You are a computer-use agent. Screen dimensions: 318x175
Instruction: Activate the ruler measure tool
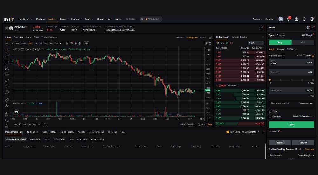7,100
